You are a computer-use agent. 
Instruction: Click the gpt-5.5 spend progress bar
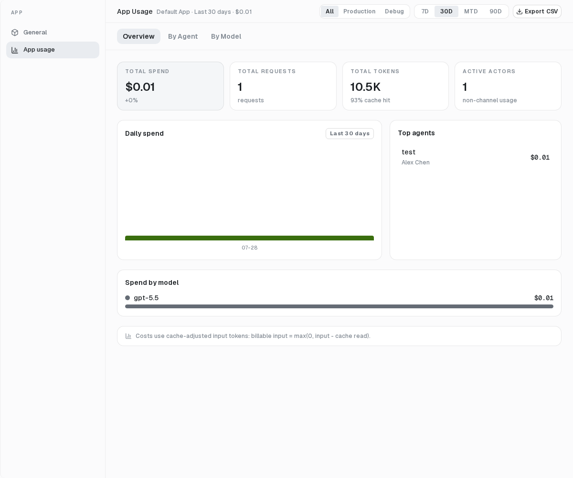click(x=339, y=306)
